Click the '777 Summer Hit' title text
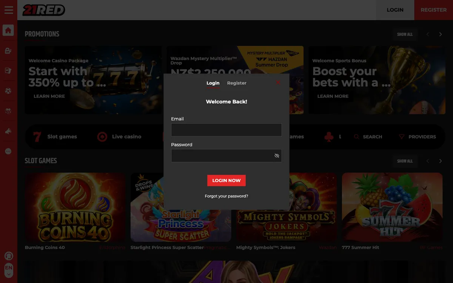 [x=361, y=248]
